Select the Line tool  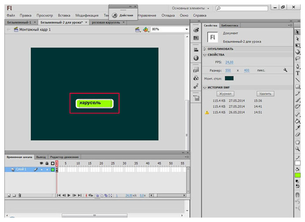298,80
